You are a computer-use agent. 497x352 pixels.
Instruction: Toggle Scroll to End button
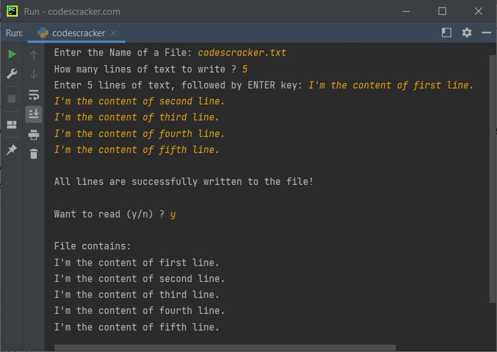34,114
